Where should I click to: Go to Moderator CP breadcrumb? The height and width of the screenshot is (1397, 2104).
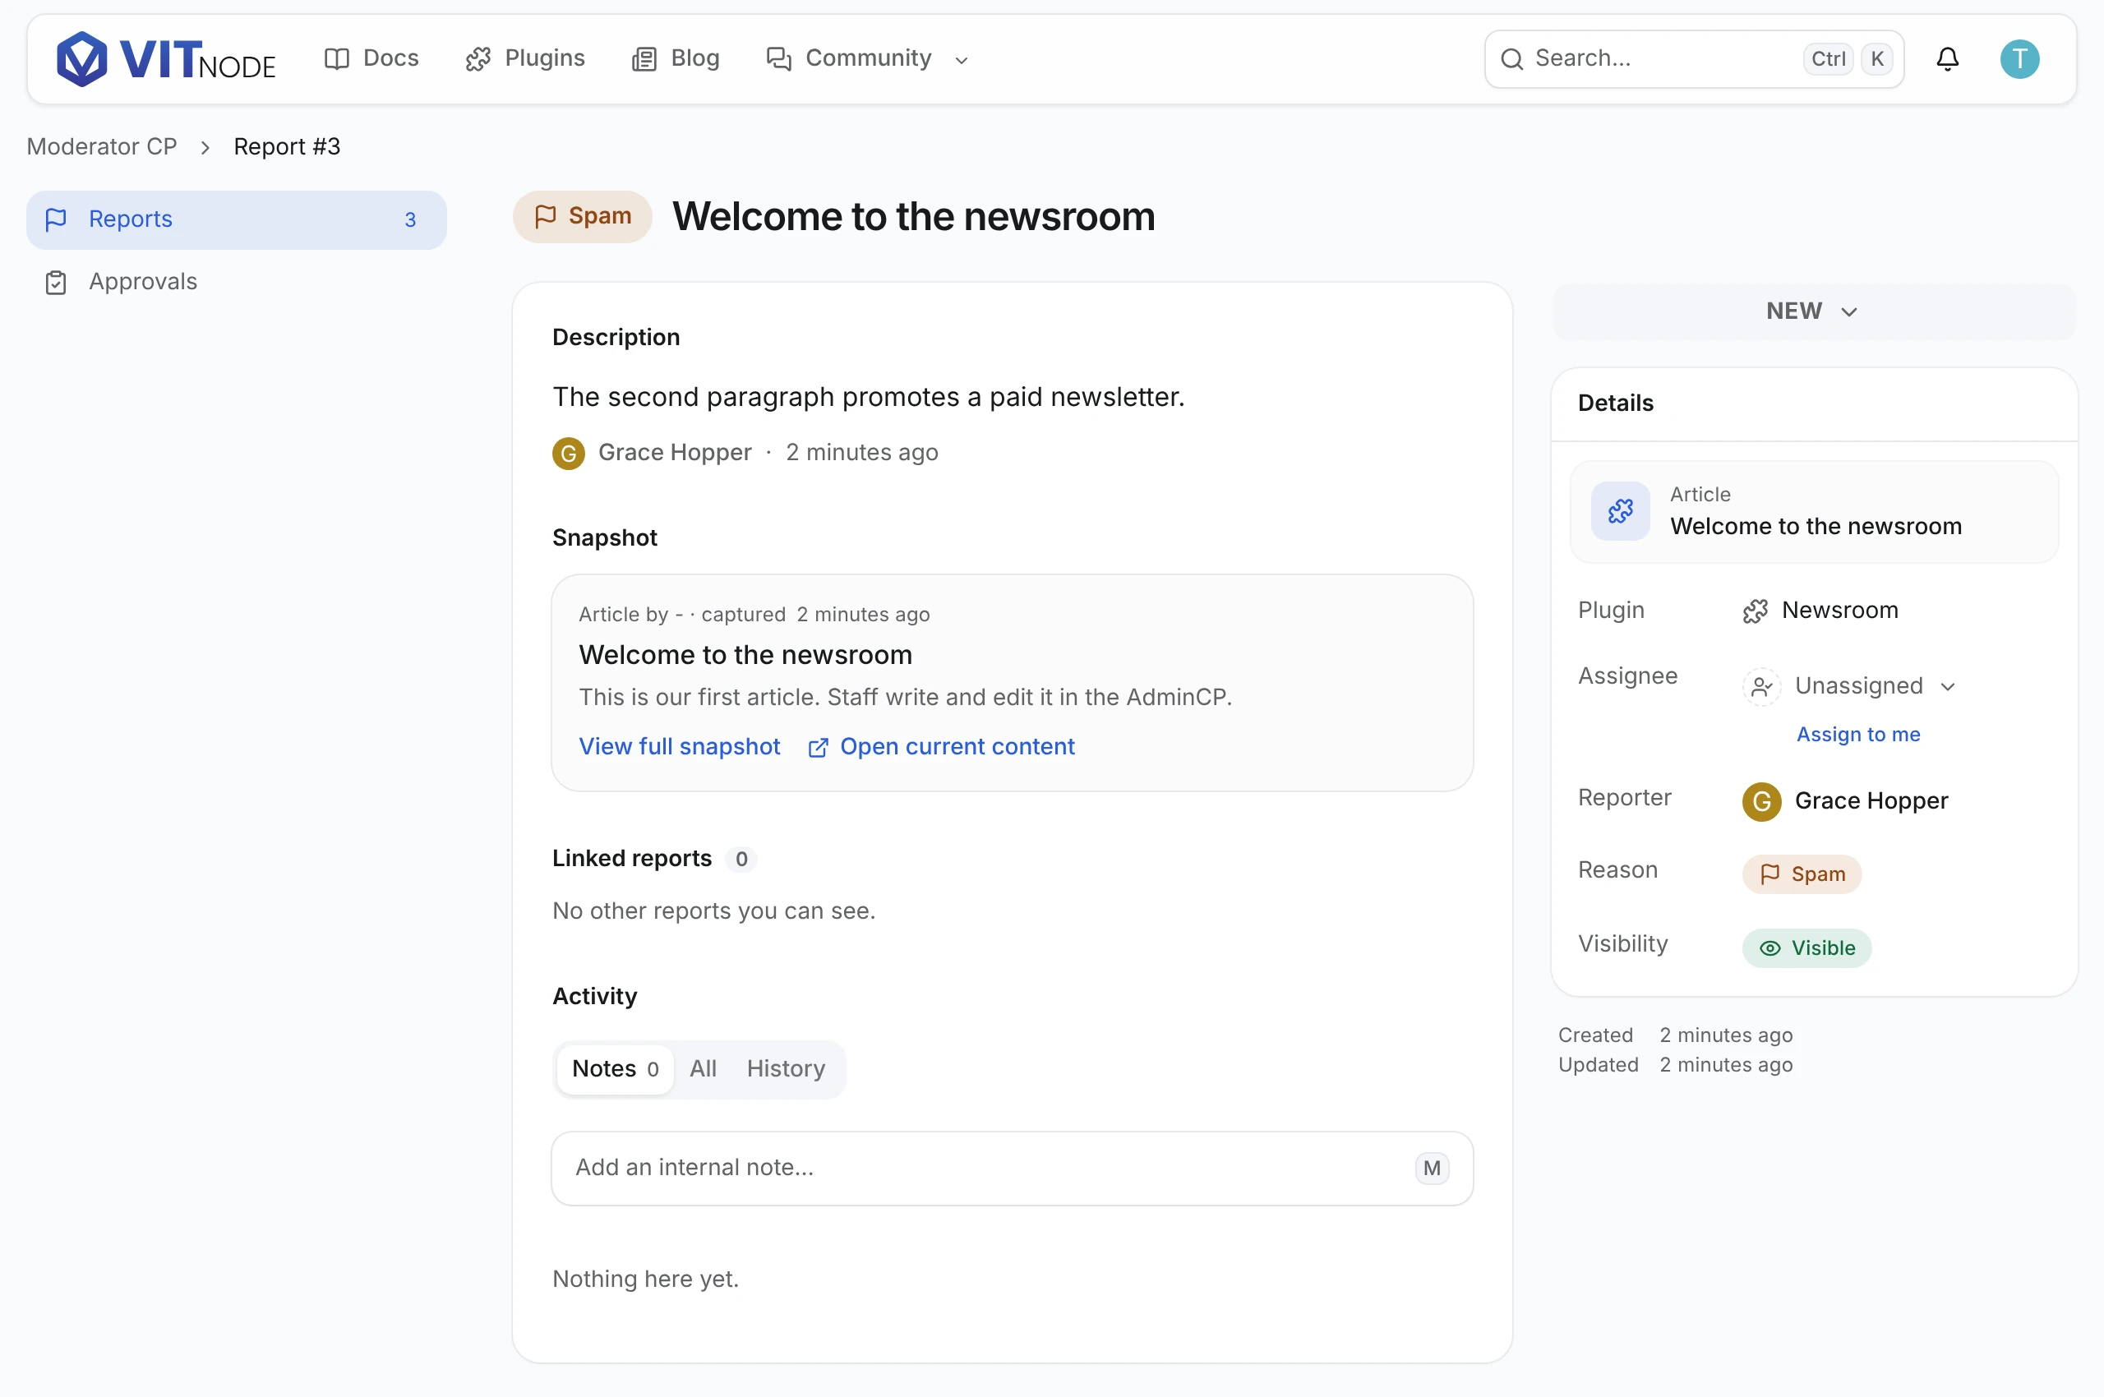(102, 147)
